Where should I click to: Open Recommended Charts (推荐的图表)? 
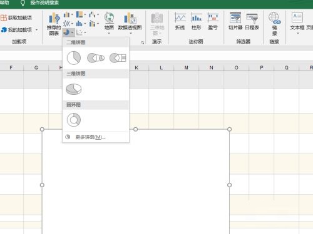[54, 24]
